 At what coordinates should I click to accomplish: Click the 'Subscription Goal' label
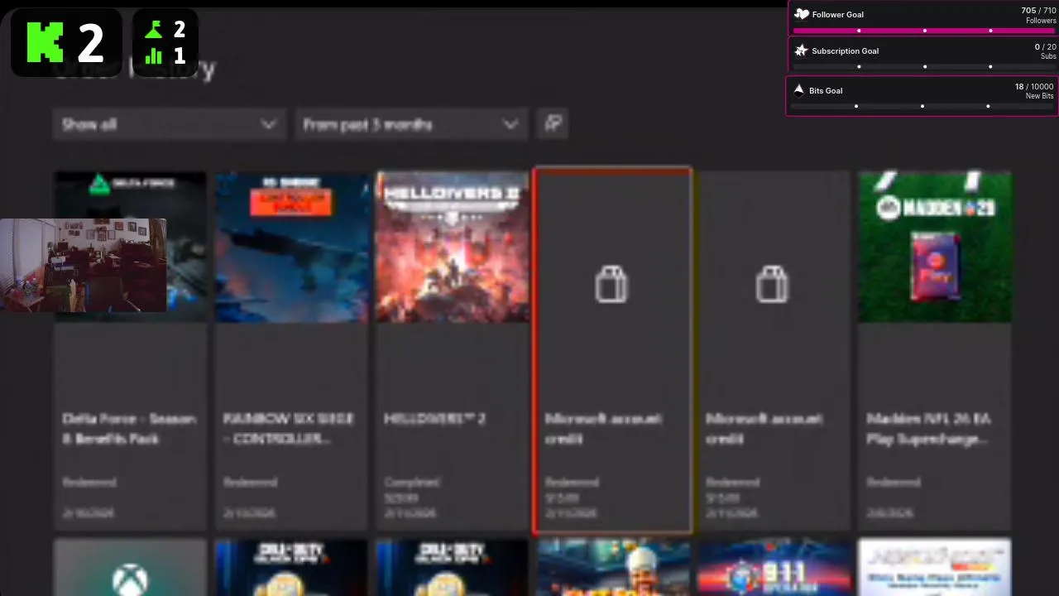coord(846,51)
